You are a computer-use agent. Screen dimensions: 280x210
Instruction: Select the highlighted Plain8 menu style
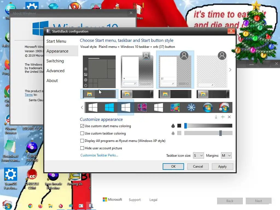175,70
